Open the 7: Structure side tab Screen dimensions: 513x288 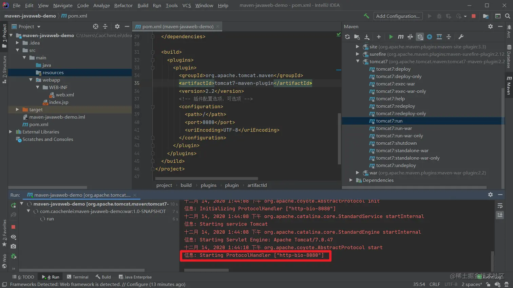pos(4,69)
